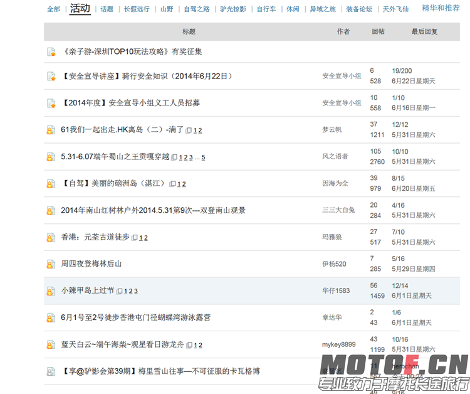Open page 3 of 小辣甲岛上过节 thread
Image resolution: width=470 pixels, height=394 pixels.
(135, 292)
